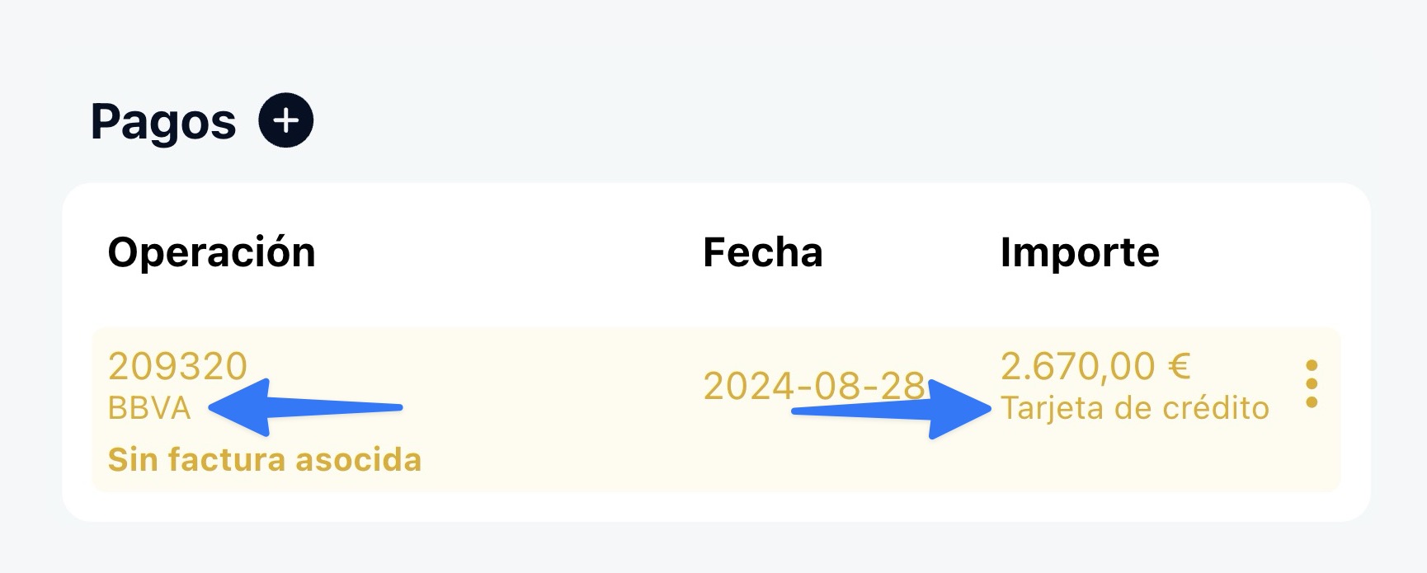Click the right-pointing blue arrow near Tarjeta de crédito
Image resolution: width=1427 pixels, height=573 pixels.
[892, 409]
